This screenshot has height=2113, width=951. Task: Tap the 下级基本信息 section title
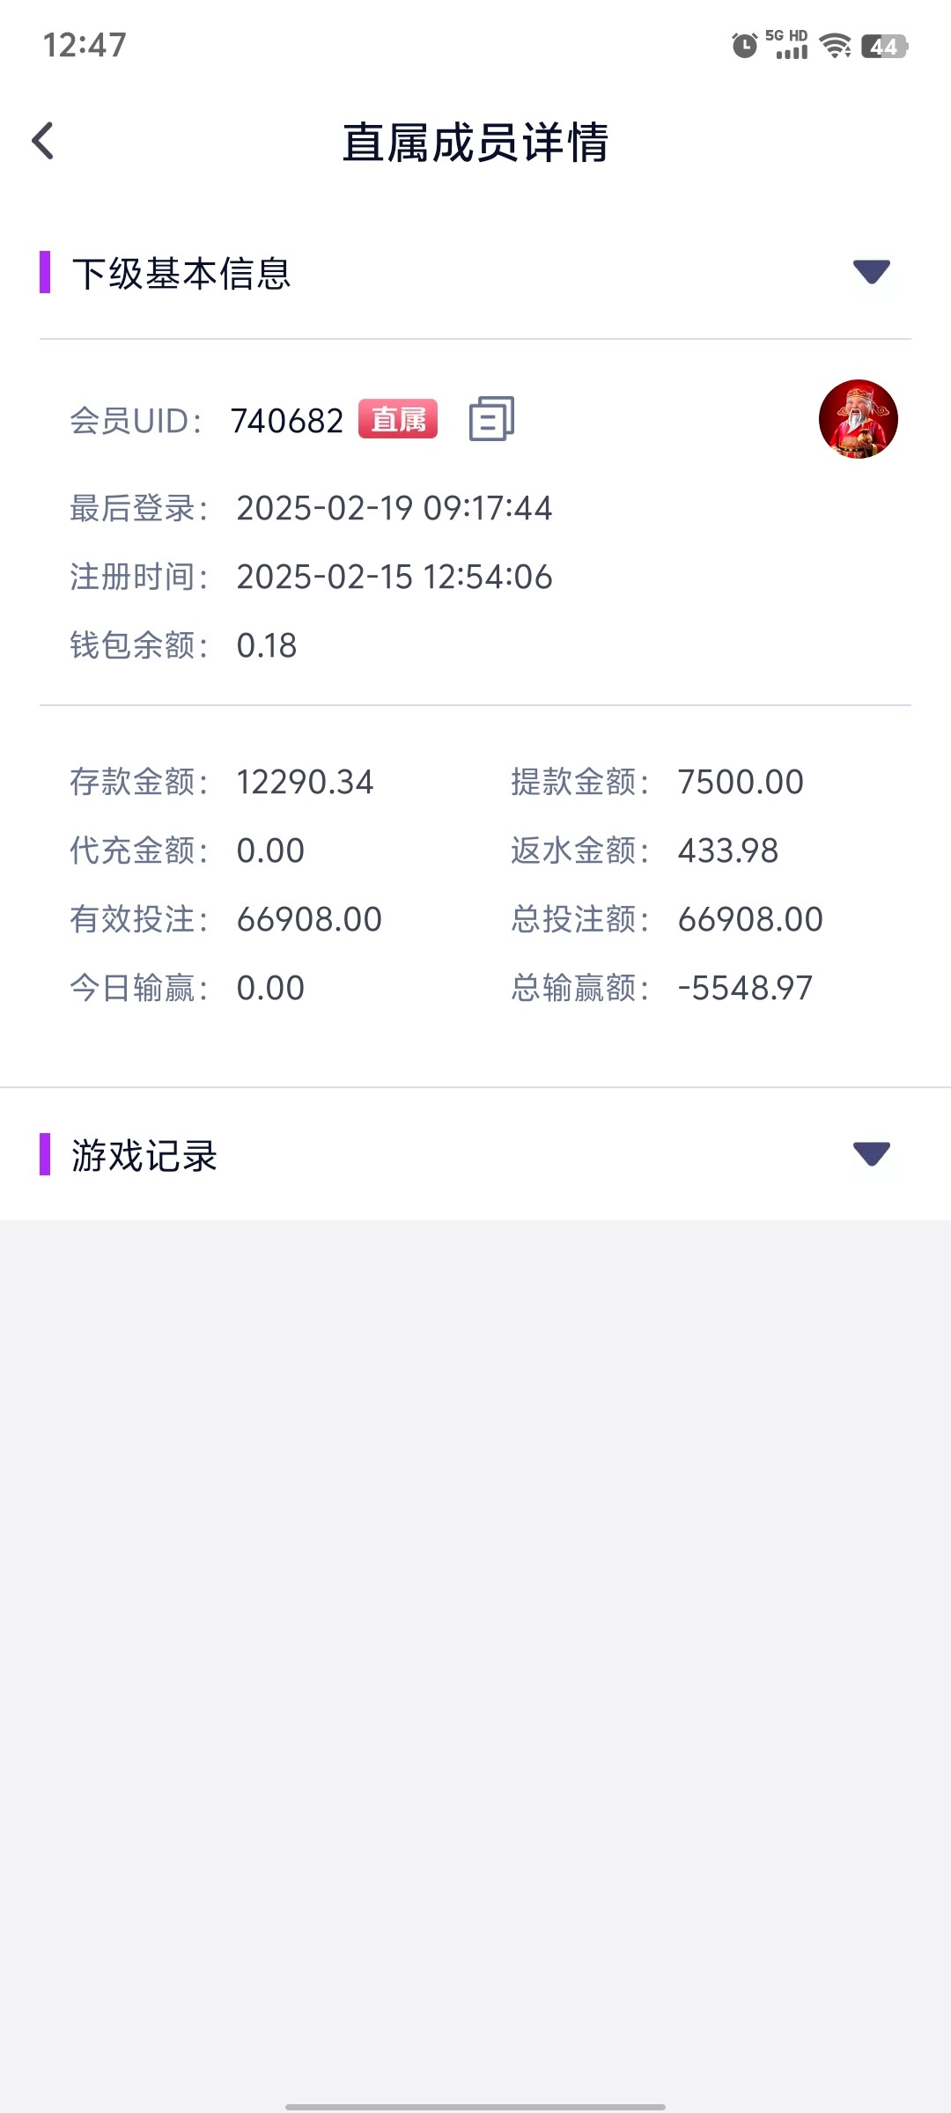pyautogui.click(x=181, y=274)
